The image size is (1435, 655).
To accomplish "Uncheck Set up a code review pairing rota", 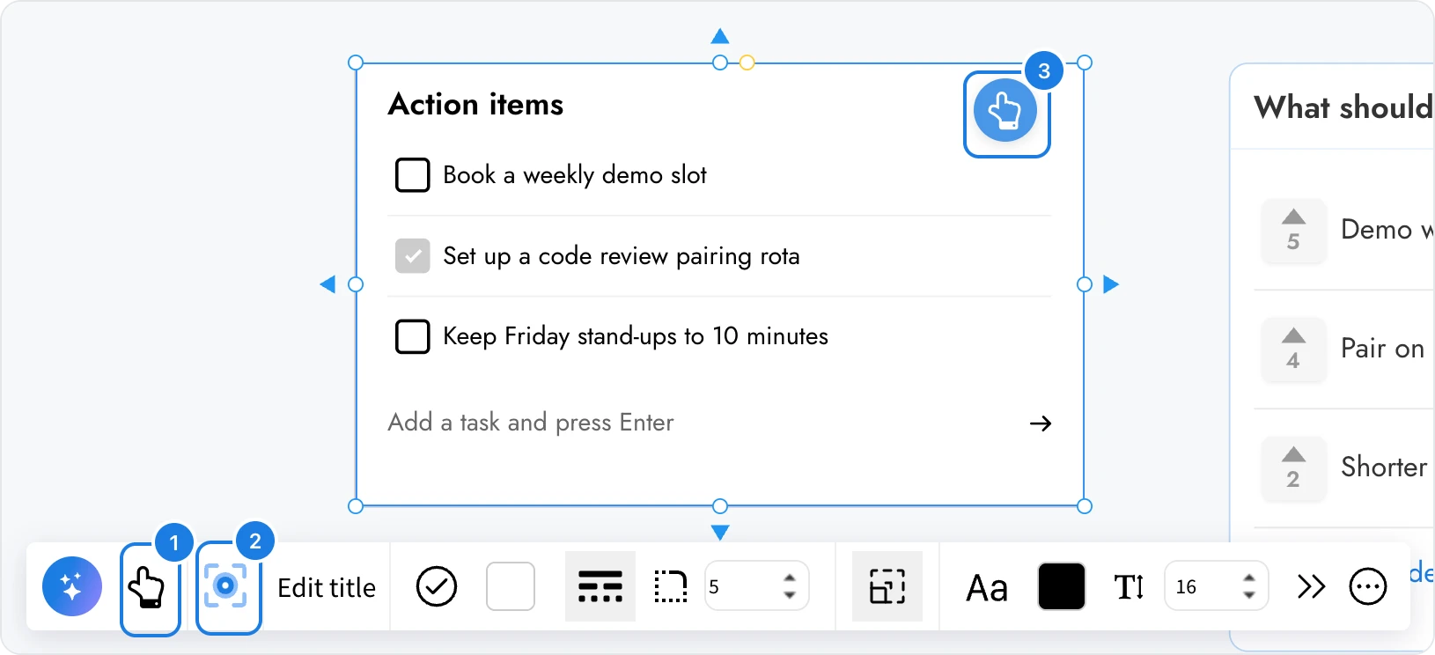I will [412, 255].
